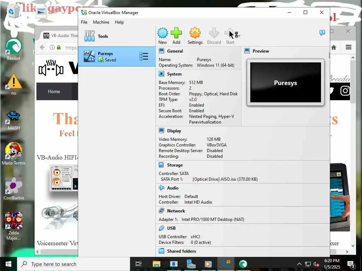Image resolution: width=362 pixels, height=271 pixels.
Task: Click the Audio speaker icon
Action: tap(161, 188)
